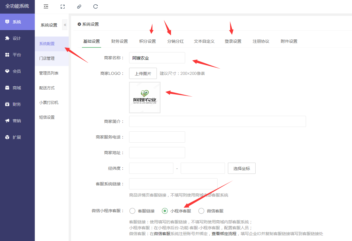The width and height of the screenshot is (352, 241).
Task: Open the 查看绑定流程 link
Action: (x=224, y=234)
